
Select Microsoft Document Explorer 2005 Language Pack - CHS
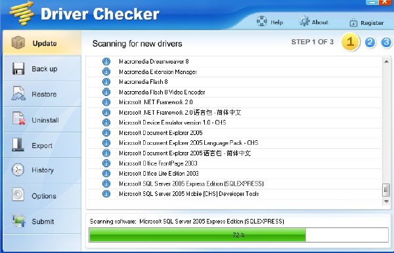[188, 143]
